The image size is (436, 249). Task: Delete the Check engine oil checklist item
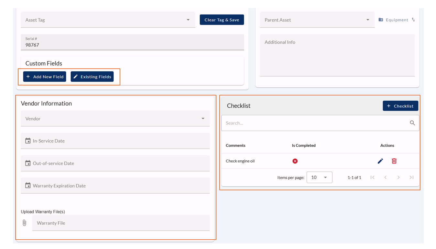click(x=394, y=161)
